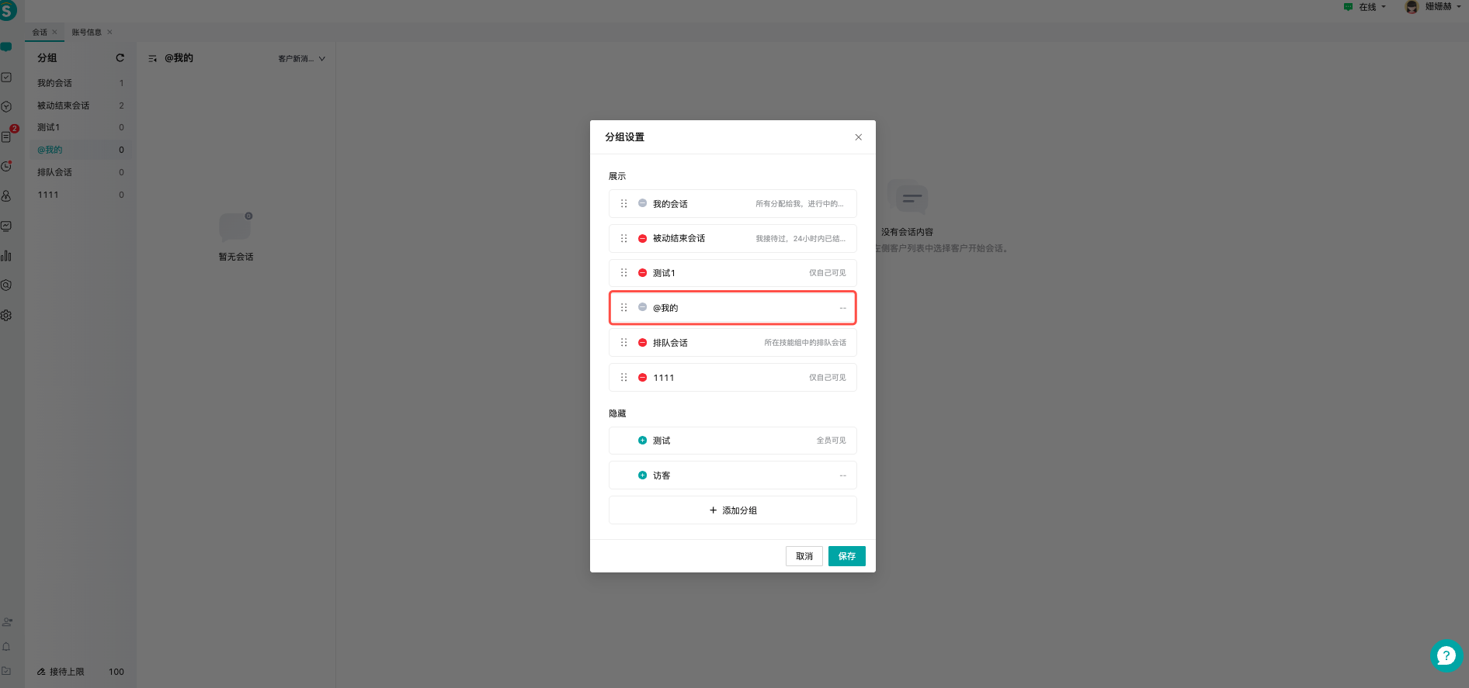This screenshot has width=1469, height=688.
Task: Click the 仅自己可见 label of 测试1
Action: point(828,273)
